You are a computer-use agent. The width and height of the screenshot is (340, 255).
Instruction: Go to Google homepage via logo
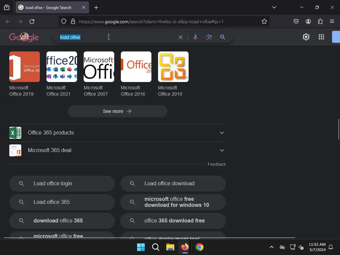point(24,37)
